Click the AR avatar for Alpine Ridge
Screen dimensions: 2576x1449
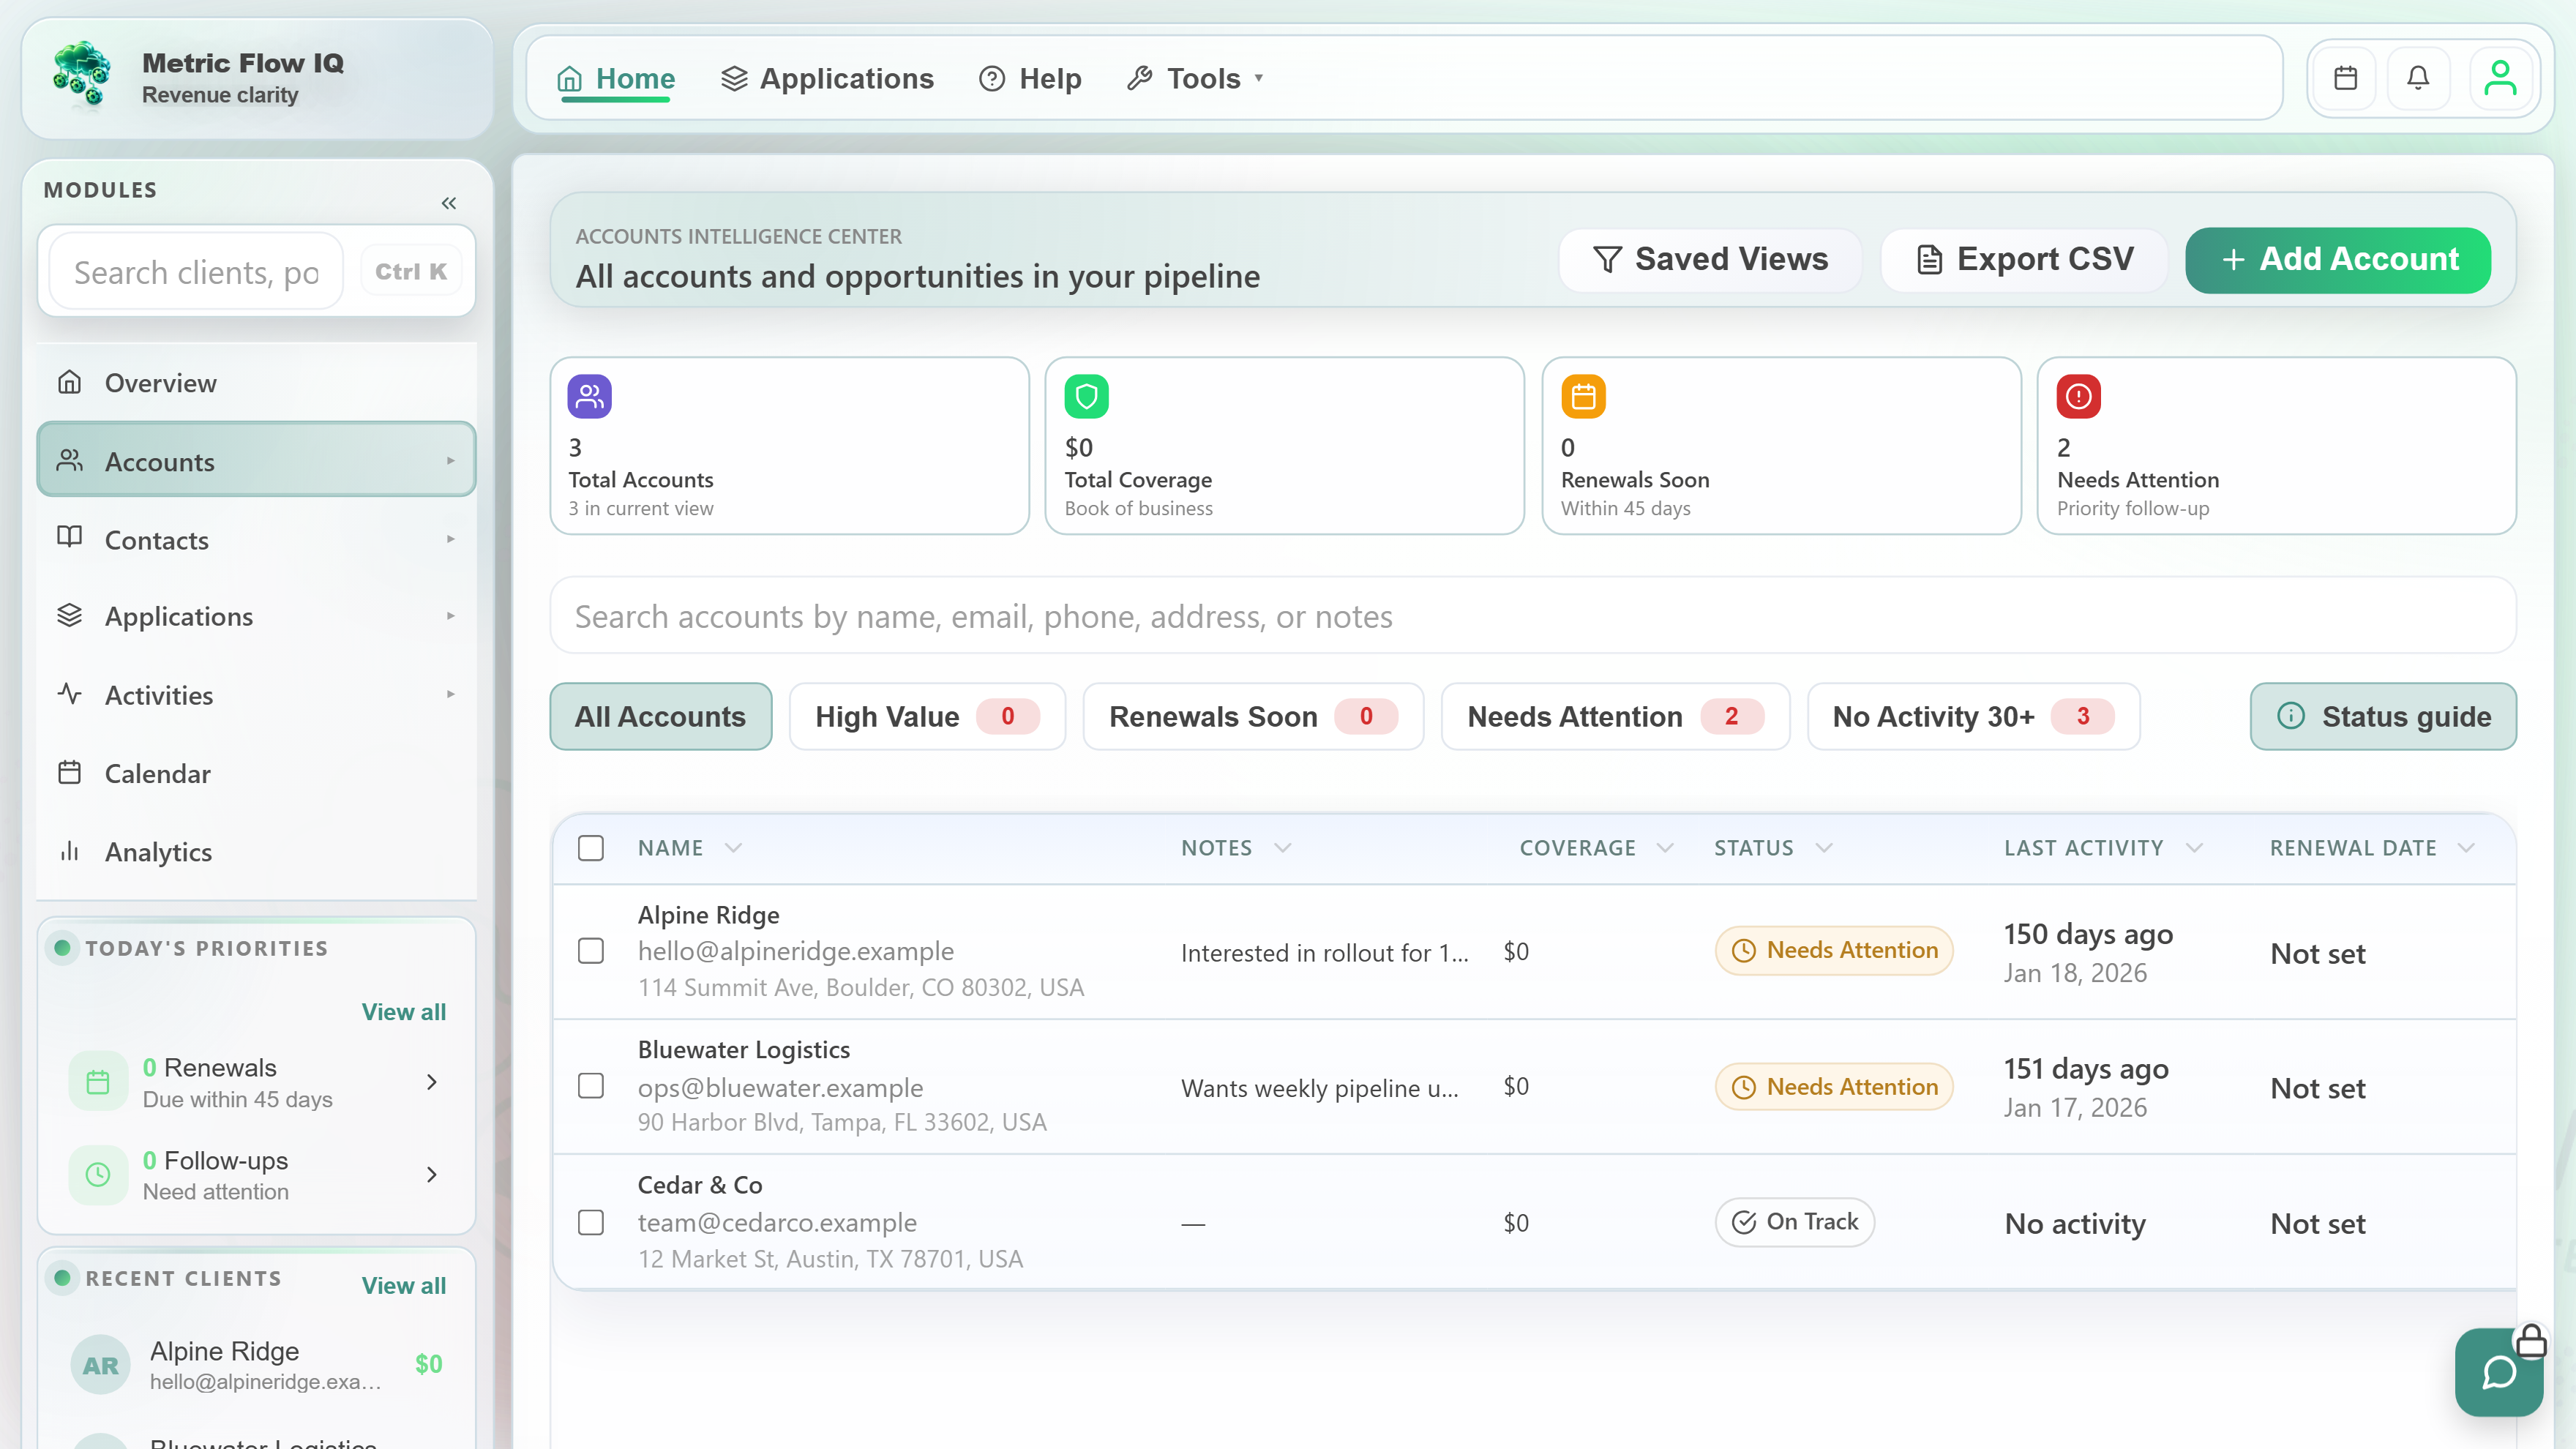(x=100, y=1365)
